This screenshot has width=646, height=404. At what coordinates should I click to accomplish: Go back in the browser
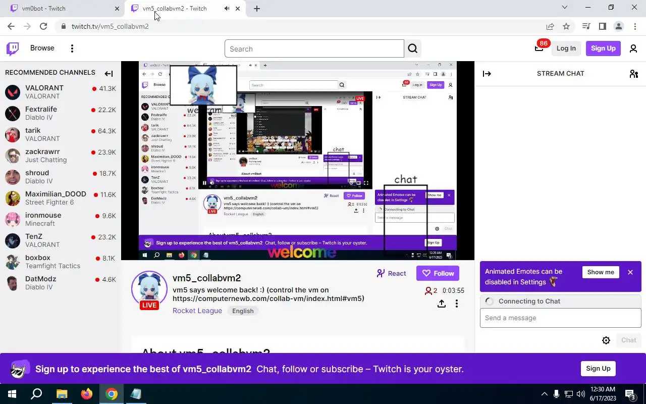pos(11,26)
